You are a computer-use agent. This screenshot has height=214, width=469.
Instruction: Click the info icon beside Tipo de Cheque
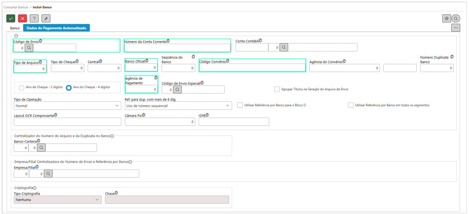(x=77, y=61)
